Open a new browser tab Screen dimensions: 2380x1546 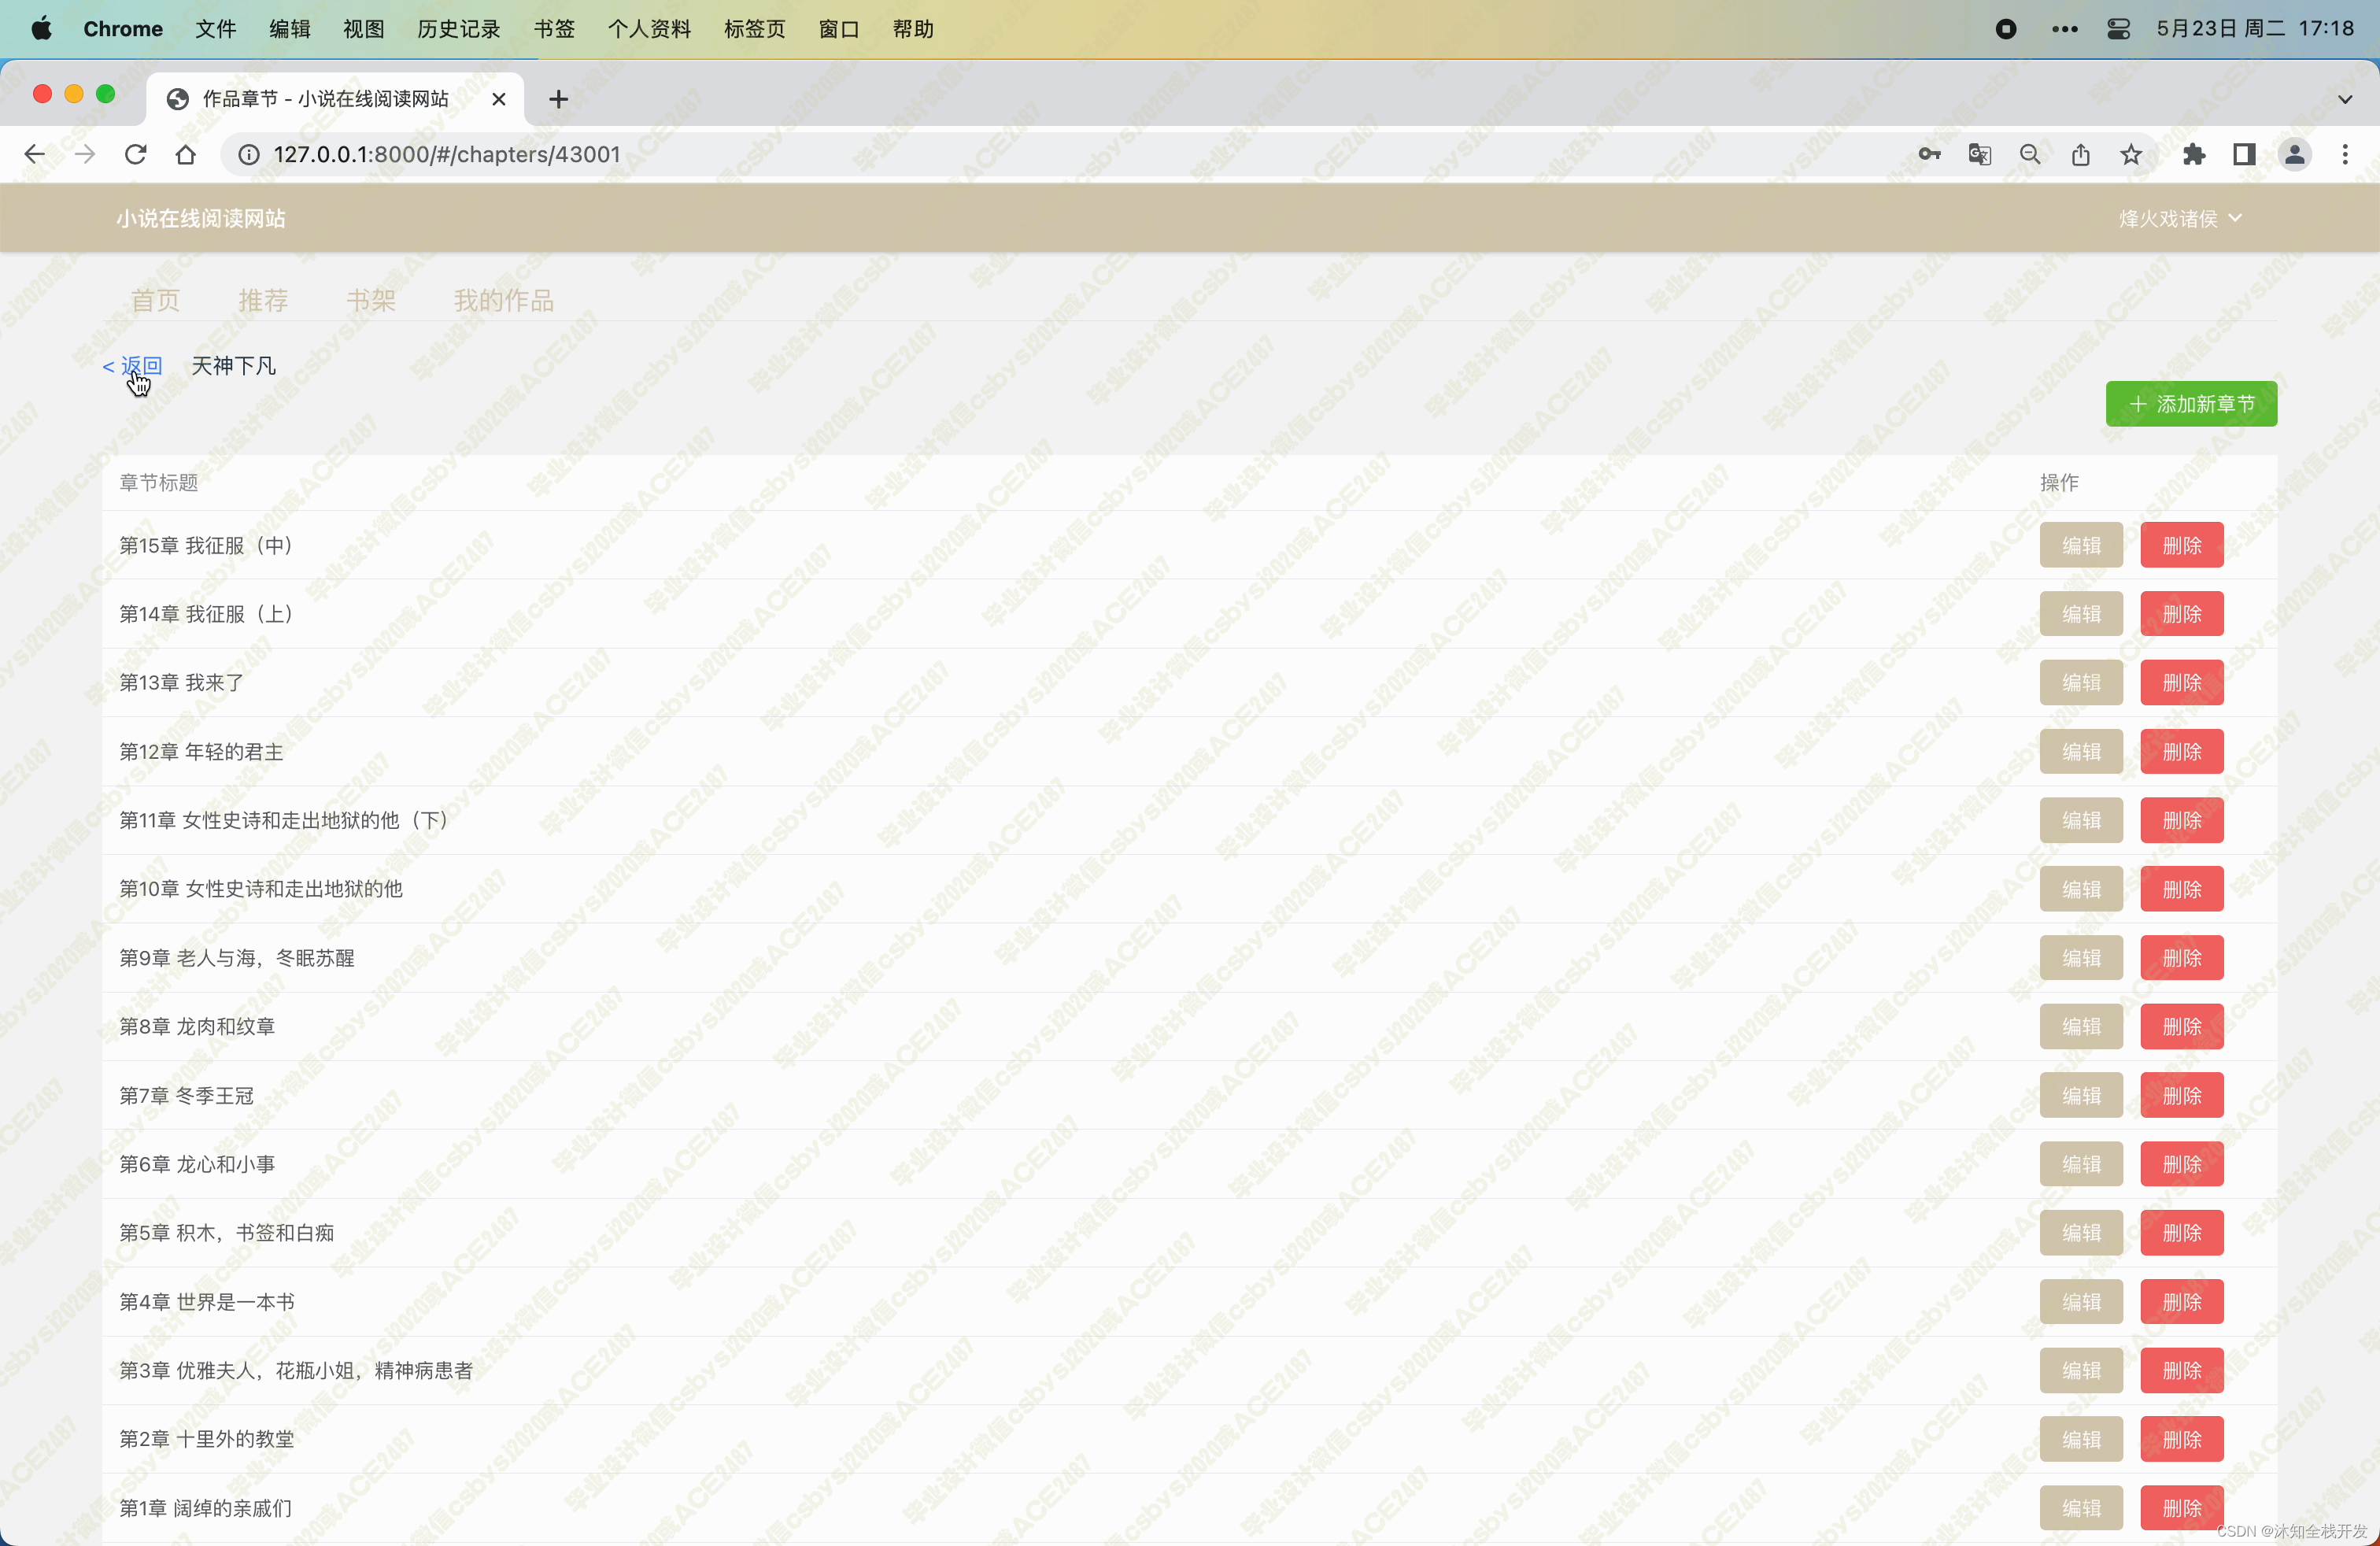click(559, 99)
